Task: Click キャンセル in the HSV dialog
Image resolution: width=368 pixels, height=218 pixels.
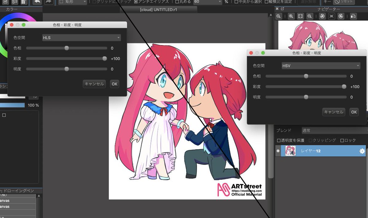Action: pos(334,112)
